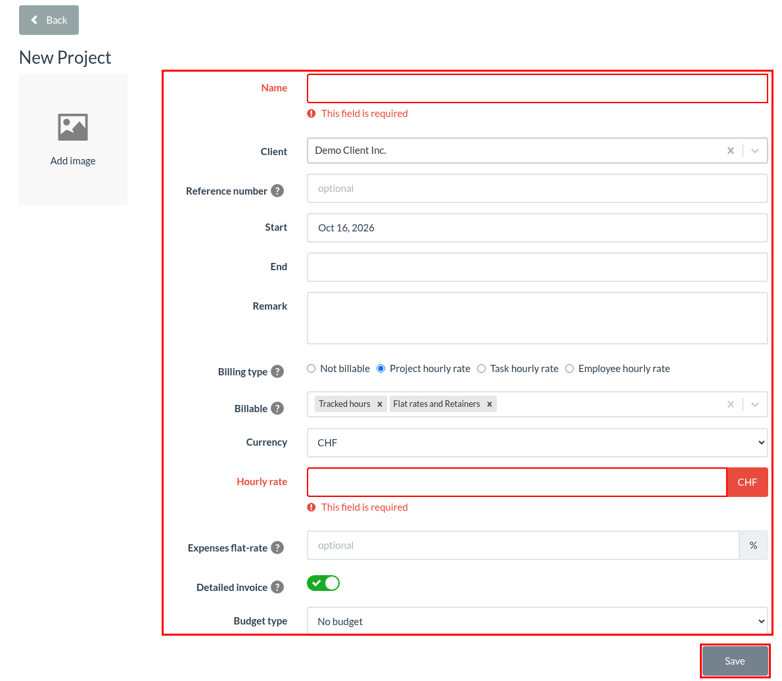Open the Expenses flat-rate help icon
Image resolution: width=782 pixels, height=681 pixels.
point(277,548)
